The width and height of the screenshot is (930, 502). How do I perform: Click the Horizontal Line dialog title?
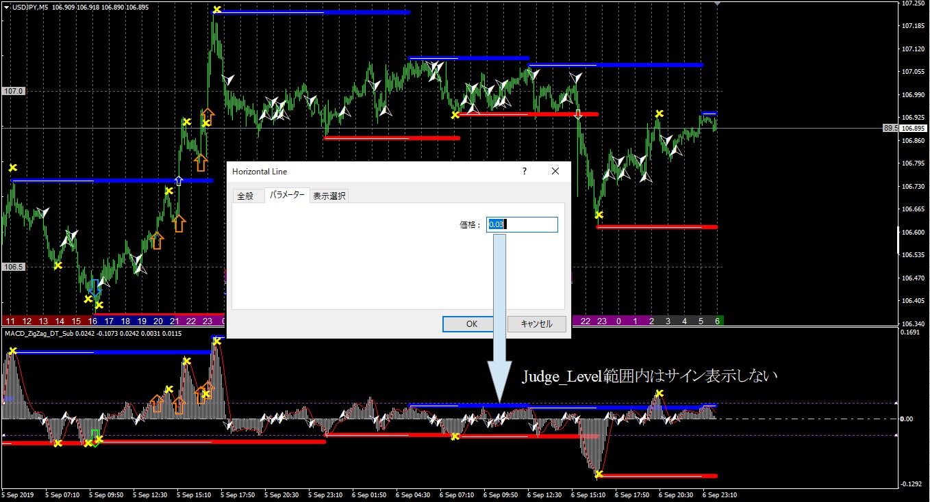point(260,171)
